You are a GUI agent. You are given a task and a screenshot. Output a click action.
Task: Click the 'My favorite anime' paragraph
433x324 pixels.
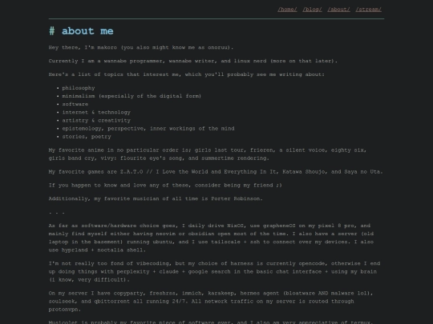coord(208,154)
